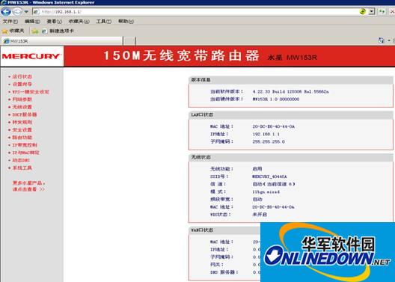Click the browser Forward arrow
Screen dimensions: 395x282
[17, 11]
